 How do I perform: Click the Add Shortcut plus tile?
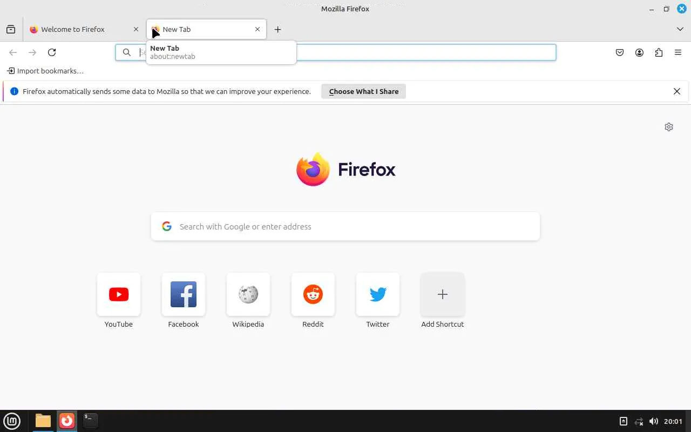(443, 294)
